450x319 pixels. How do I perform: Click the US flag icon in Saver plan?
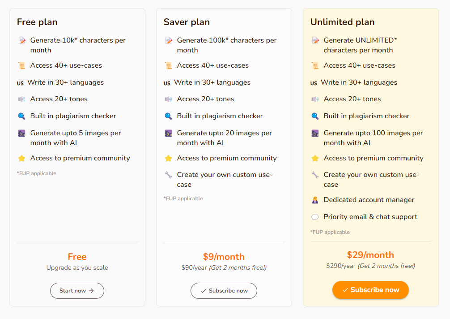[167, 83]
